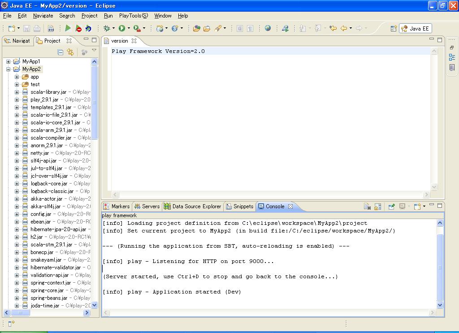Switch to the Data Source Explorer tab
The width and height of the screenshot is (459, 333).
(192, 206)
